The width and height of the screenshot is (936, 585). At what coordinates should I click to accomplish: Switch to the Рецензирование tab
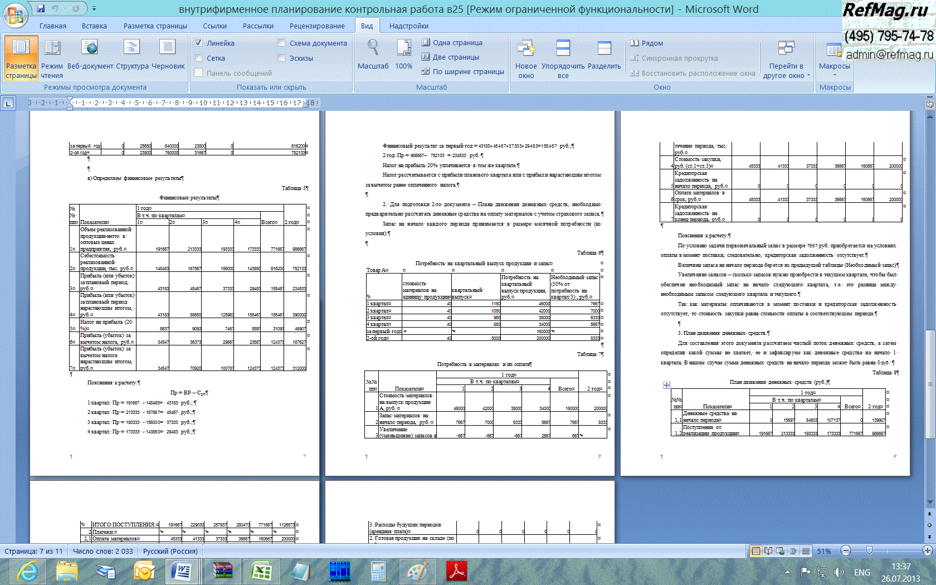316,26
